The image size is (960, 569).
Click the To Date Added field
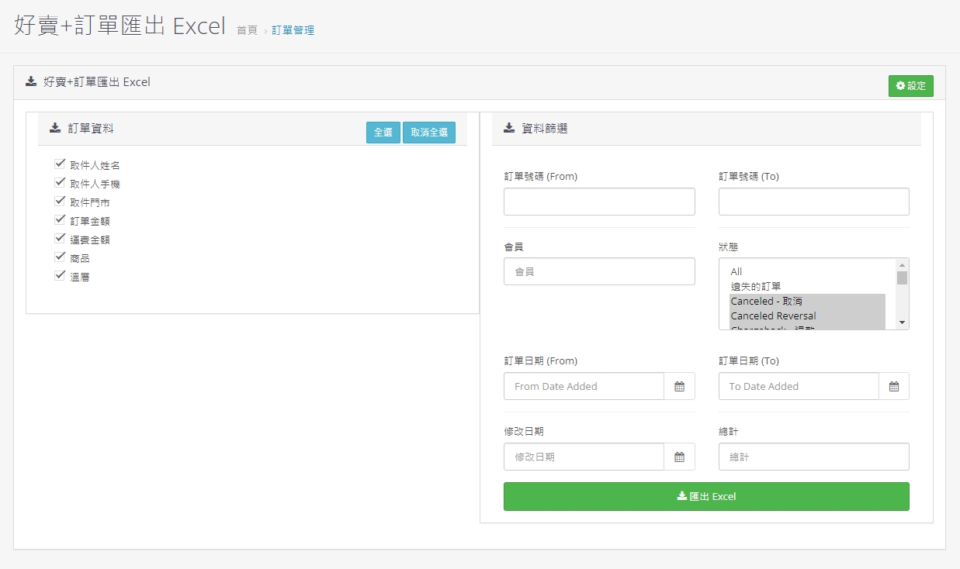pos(799,386)
